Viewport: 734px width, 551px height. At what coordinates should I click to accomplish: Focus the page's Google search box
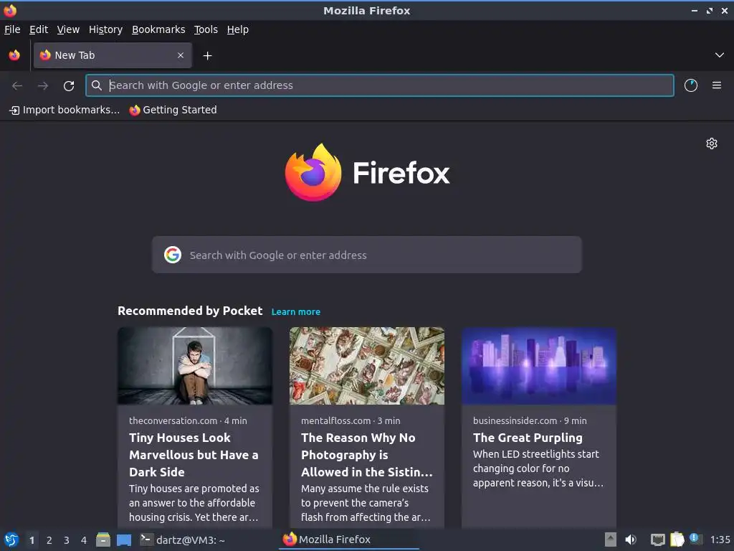[x=366, y=255]
